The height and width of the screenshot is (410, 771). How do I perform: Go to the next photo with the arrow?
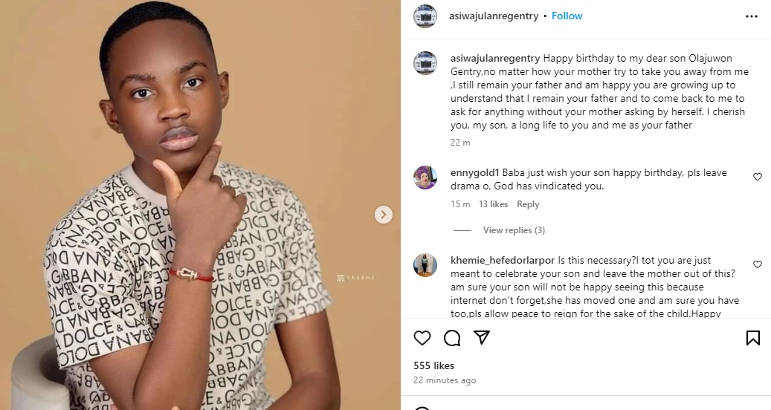pyautogui.click(x=383, y=215)
